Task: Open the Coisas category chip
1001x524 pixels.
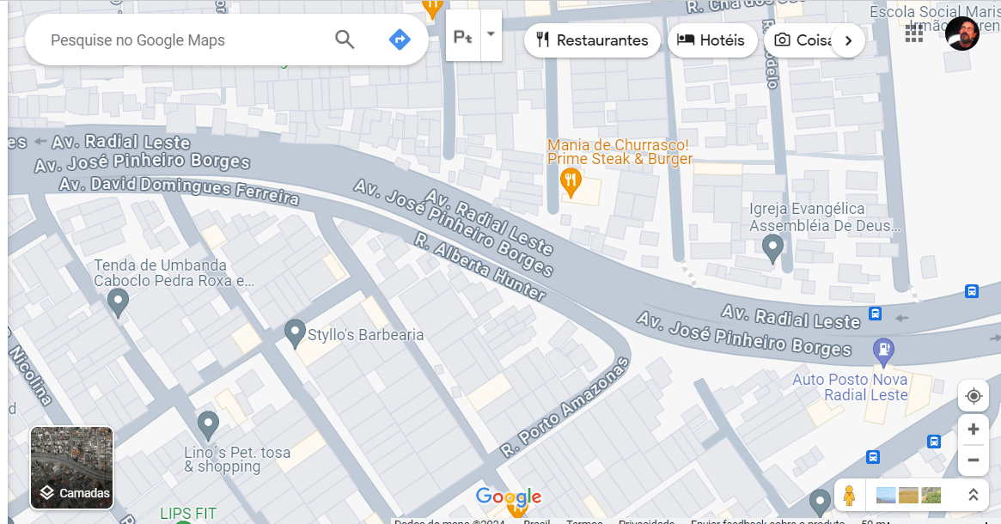Action: pos(802,40)
